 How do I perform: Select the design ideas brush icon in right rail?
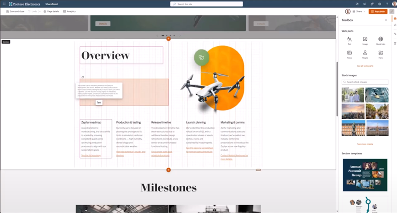pyautogui.click(x=395, y=34)
